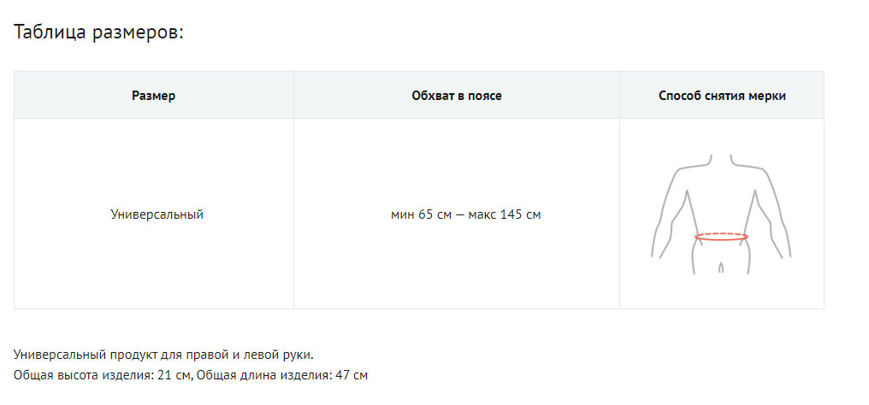Click the legs at the figure's bottom
The height and width of the screenshot is (405, 869).
click(x=721, y=261)
